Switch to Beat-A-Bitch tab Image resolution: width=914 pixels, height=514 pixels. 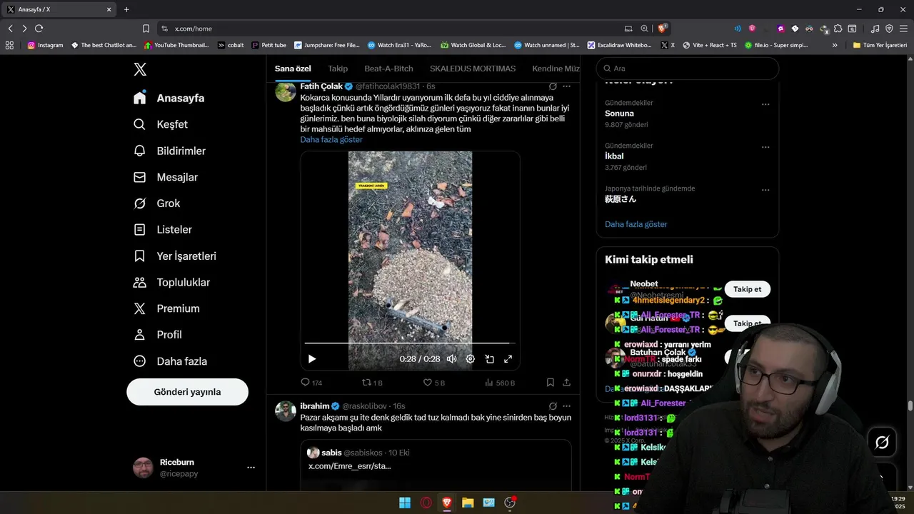(388, 69)
